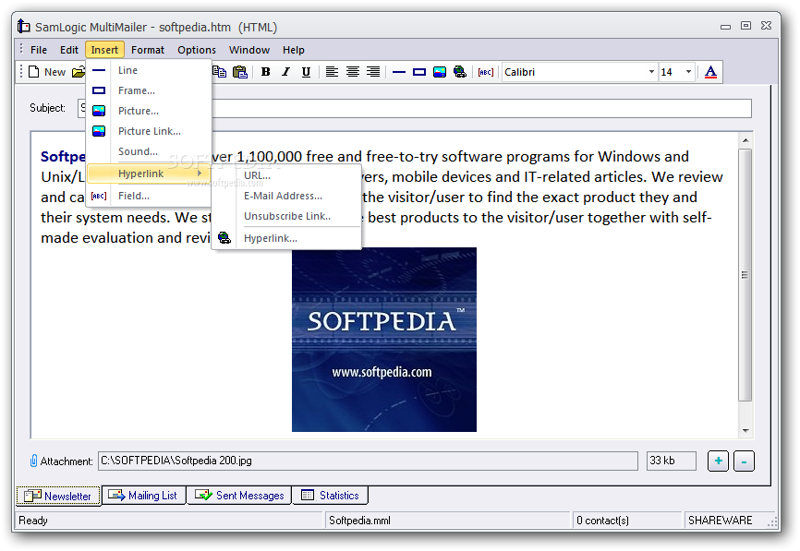The height and width of the screenshot is (551, 800).
Task: Click the Open folder toolbar icon
Action: point(79,72)
